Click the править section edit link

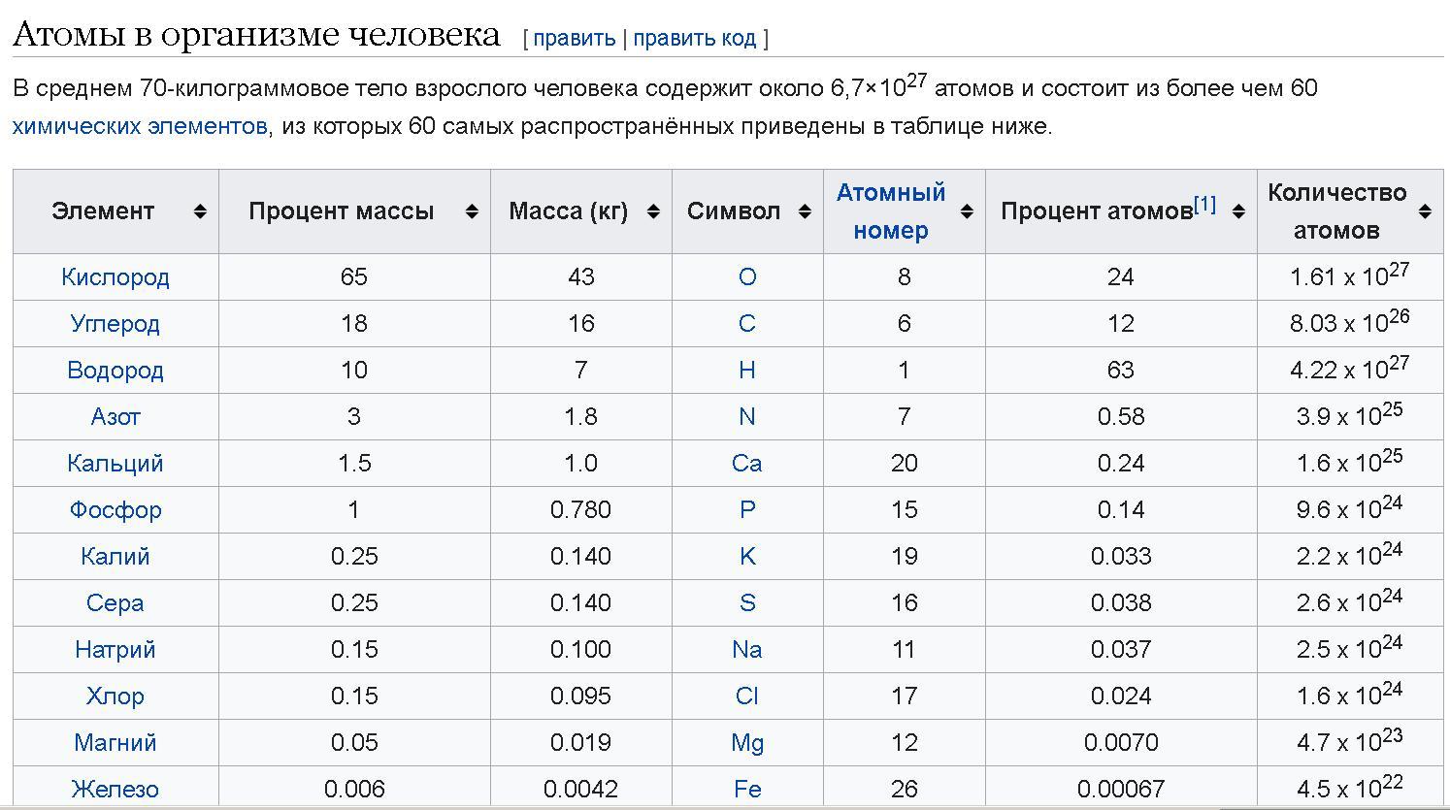pos(574,38)
